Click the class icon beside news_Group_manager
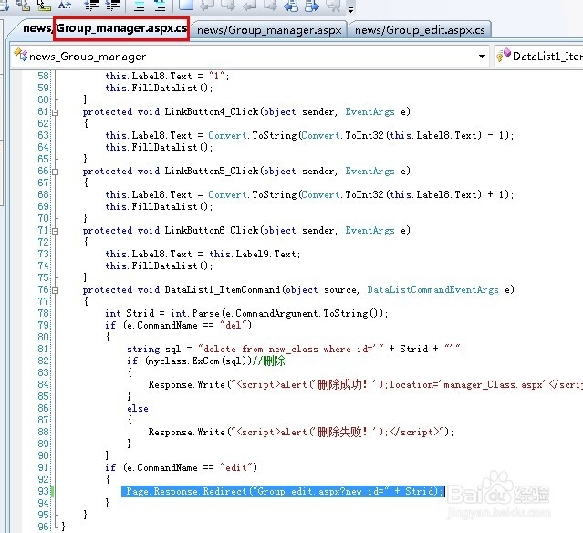The height and width of the screenshot is (533, 583). [20, 55]
